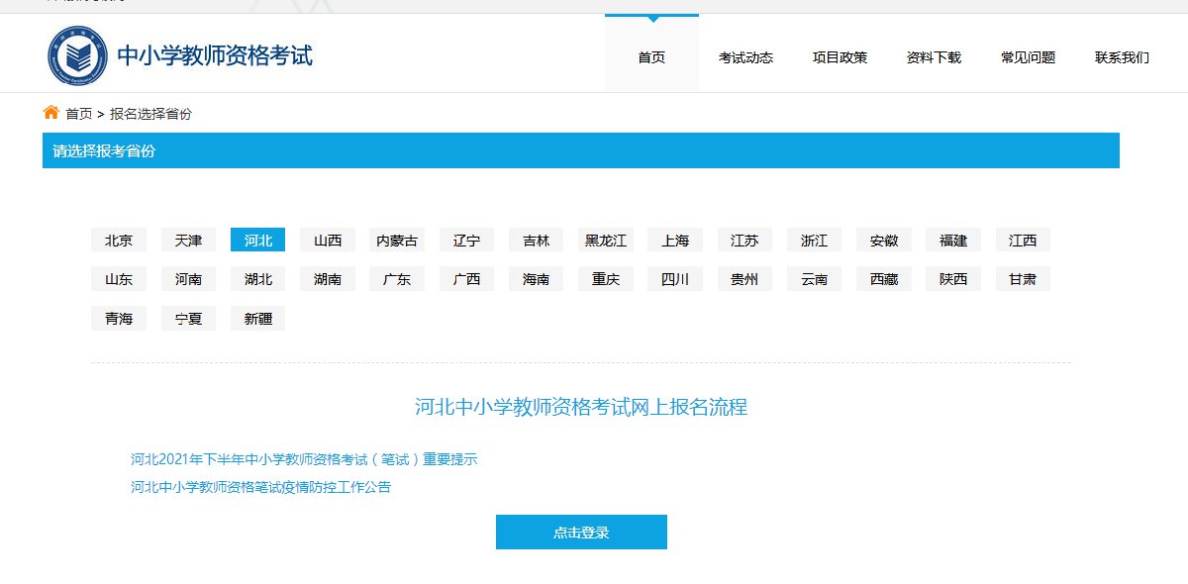1188x584 pixels.
Task: Choose 西藏 from the province list
Action: tap(884, 279)
